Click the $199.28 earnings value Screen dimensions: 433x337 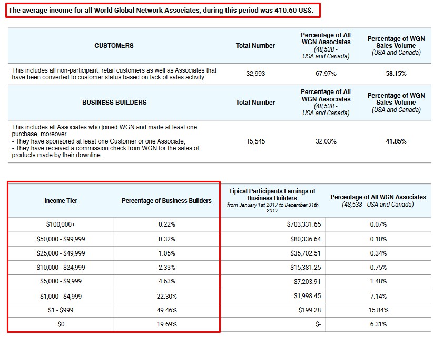click(310, 310)
